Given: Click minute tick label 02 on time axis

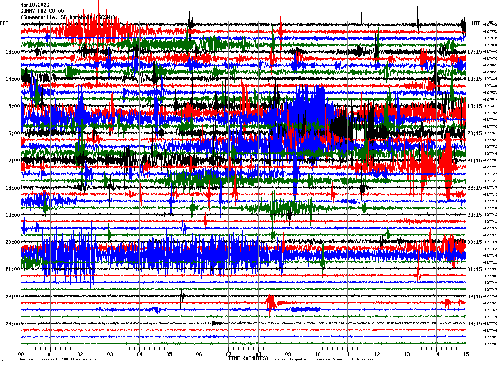Looking at the screenshot, I should point(80,354).
